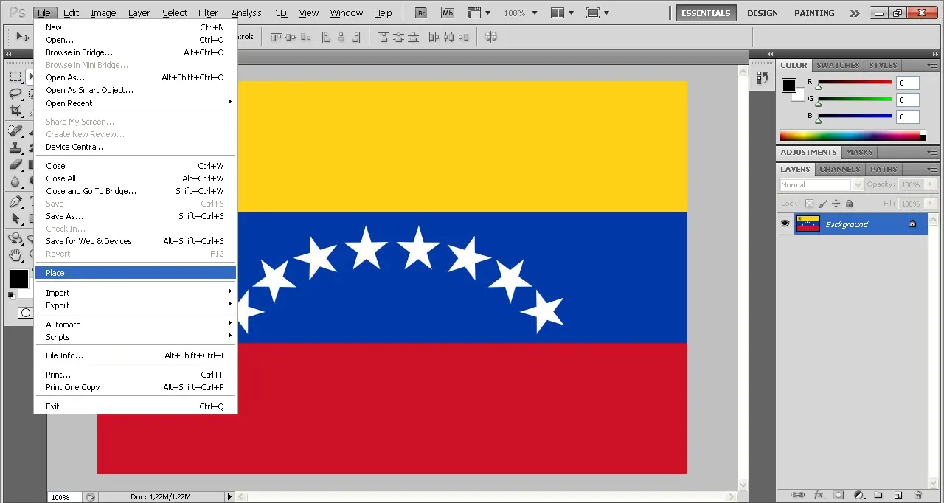Click Distribute top edges icon in options bar
Image resolution: width=944 pixels, height=503 pixels.
click(x=383, y=36)
